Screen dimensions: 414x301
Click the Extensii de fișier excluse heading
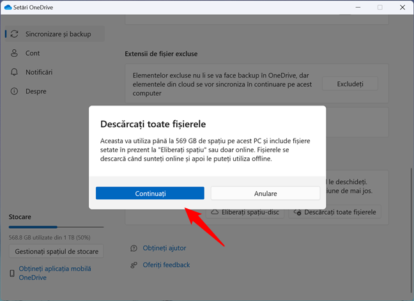pos(161,54)
